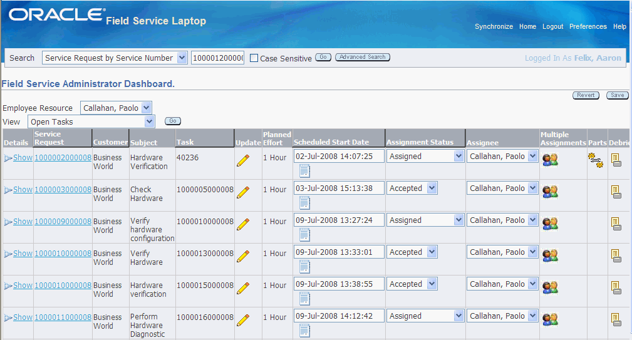The width and height of the screenshot is (632, 340).
Task: Click the search number input field
Action: point(217,58)
